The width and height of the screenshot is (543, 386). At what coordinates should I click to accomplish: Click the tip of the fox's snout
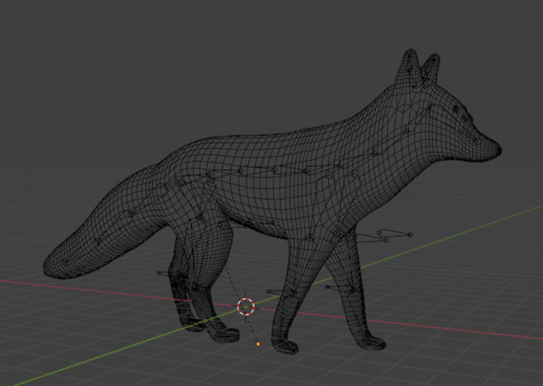(495, 150)
